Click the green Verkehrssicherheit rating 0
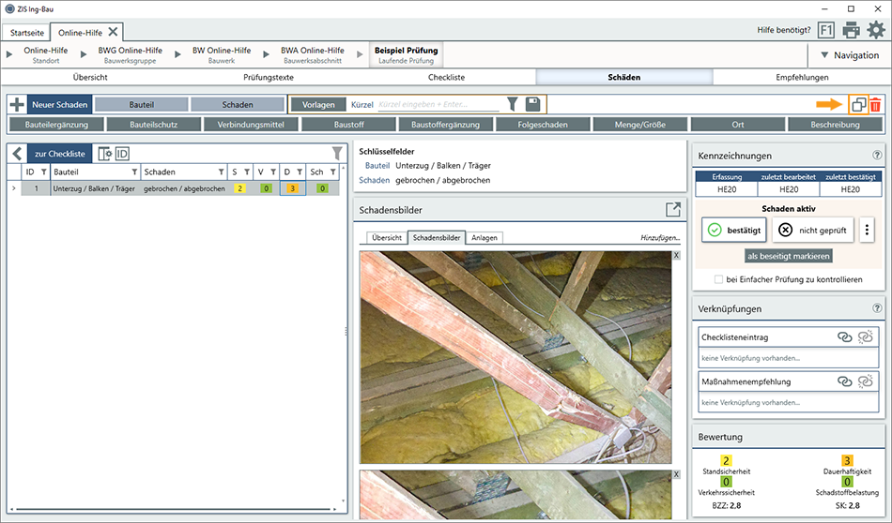This screenshot has height=523, width=892. click(x=726, y=482)
